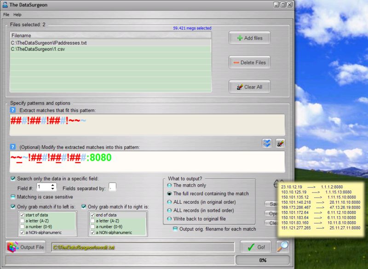The width and height of the screenshot is (368, 269).
Task: Click the Output File button
Action: coord(26,247)
